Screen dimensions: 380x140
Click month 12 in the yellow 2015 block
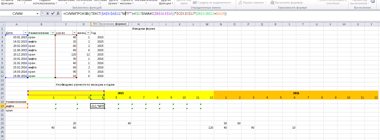207,97
